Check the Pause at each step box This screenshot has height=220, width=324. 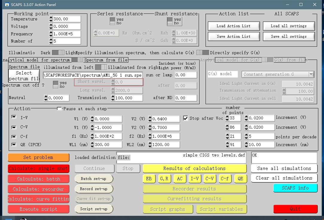pyautogui.click(x=59, y=109)
